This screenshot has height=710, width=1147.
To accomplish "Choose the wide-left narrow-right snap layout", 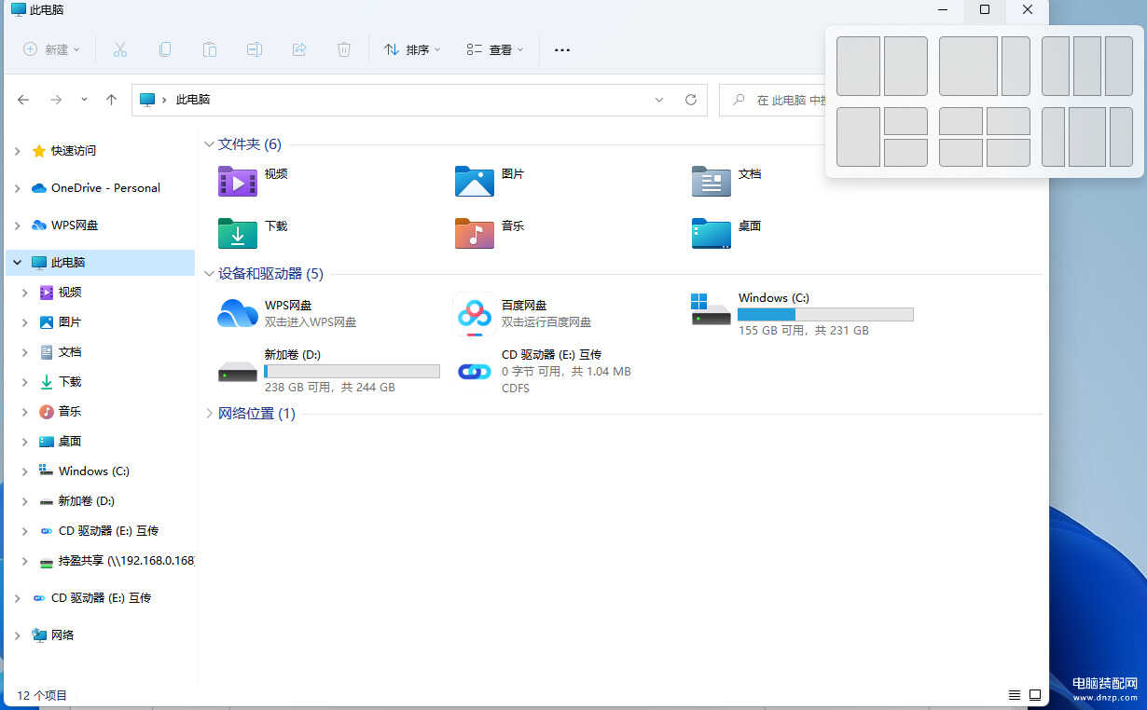I will point(985,66).
